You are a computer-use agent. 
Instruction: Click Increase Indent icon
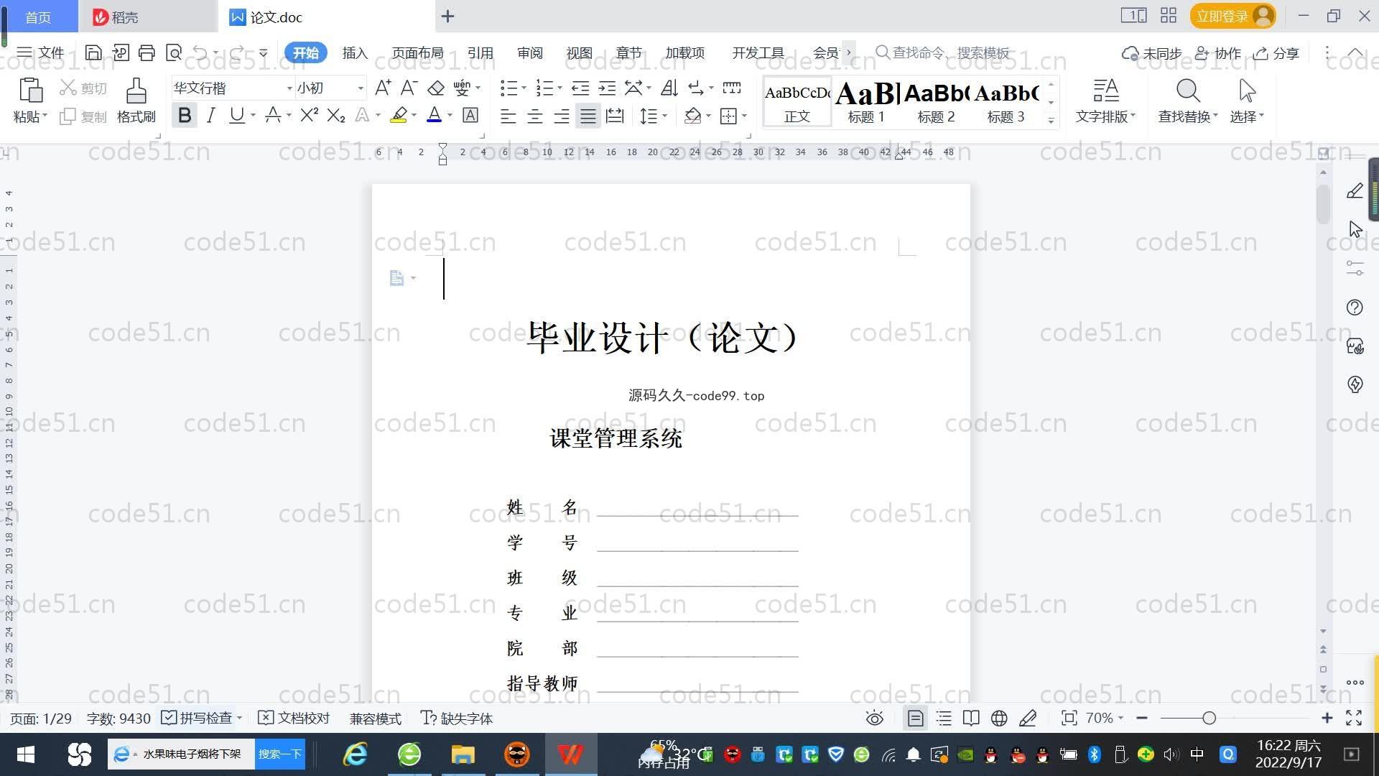[x=607, y=88]
